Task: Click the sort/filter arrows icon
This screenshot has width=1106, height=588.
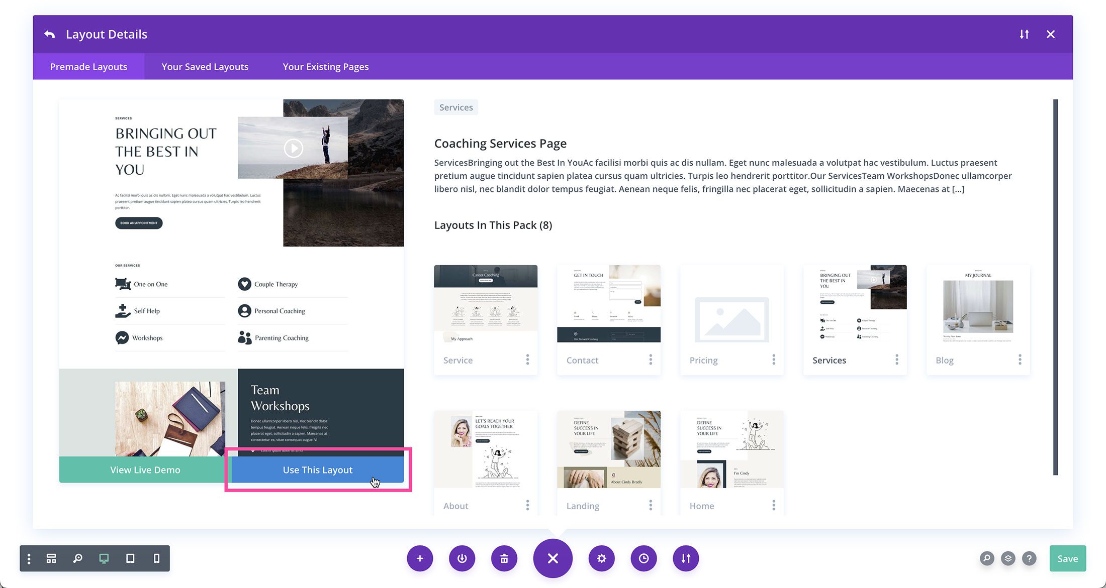Action: (1024, 34)
